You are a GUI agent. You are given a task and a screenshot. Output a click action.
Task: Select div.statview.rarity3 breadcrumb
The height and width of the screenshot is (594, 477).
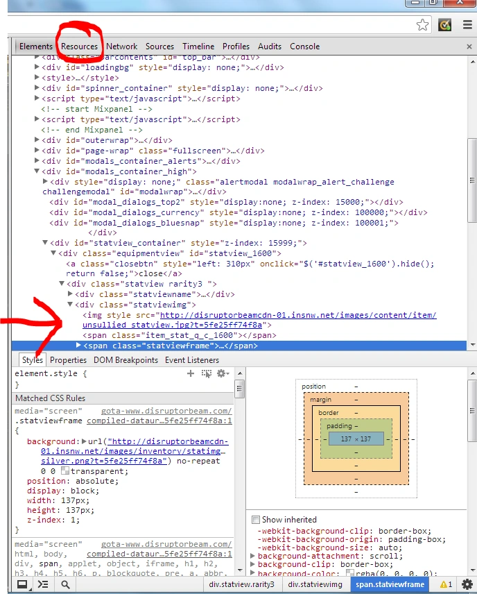(x=241, y=584)
